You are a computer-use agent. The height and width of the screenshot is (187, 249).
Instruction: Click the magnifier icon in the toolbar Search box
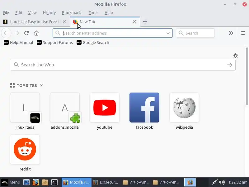[x=181, y=33]
